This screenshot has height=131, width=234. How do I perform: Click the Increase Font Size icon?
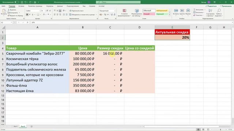click(x=47, y=11)
